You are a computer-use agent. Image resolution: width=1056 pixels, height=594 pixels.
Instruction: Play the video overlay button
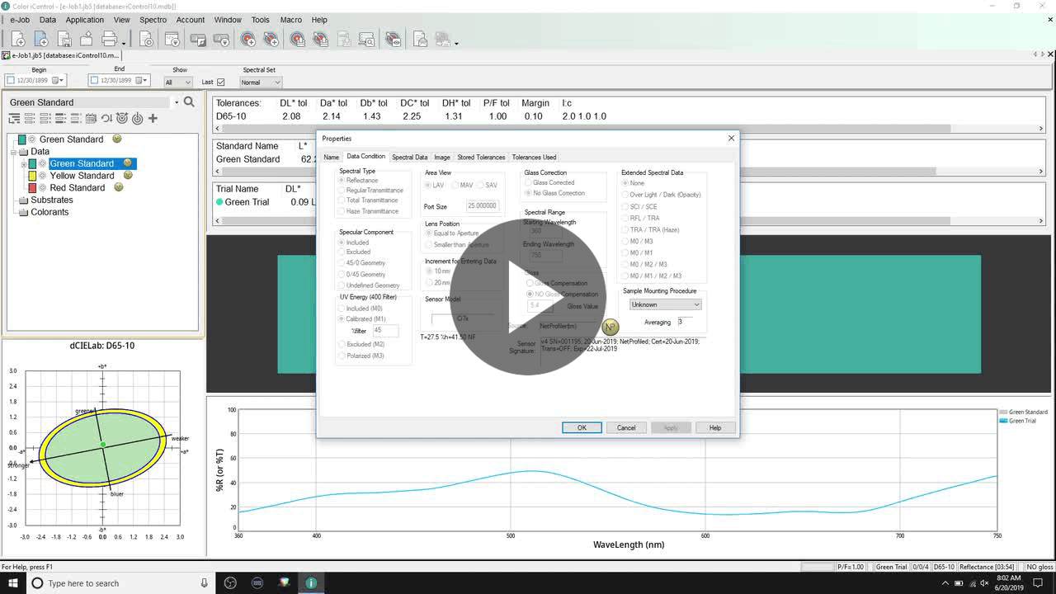pyautogui.click(x=528, y=297)
